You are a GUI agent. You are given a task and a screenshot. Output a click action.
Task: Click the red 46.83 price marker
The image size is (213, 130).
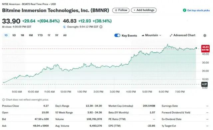(205, 48)
